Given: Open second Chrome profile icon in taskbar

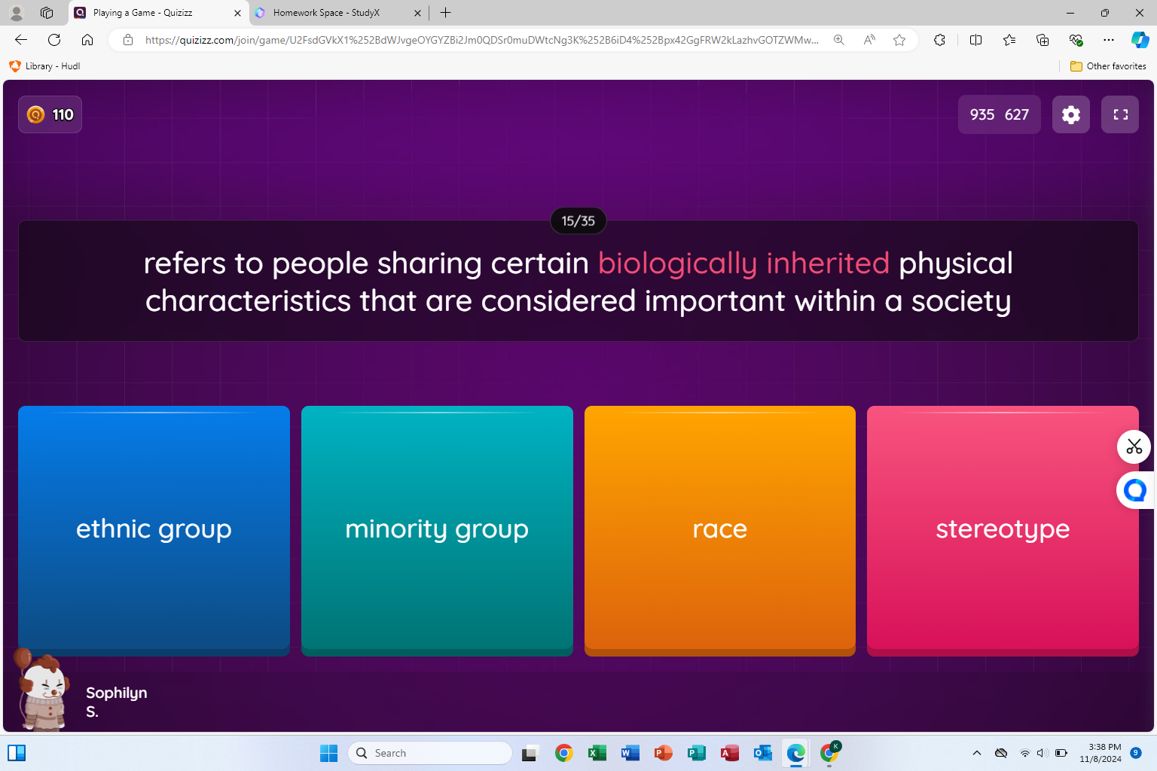Looking at the screenshot, I should click(x=829, y=753).
